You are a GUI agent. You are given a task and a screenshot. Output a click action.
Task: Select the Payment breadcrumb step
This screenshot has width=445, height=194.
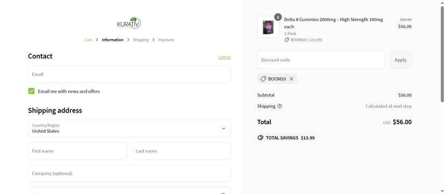point(166,40)
